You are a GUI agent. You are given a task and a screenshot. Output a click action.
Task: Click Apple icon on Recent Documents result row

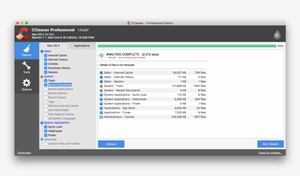coord(101,90)
